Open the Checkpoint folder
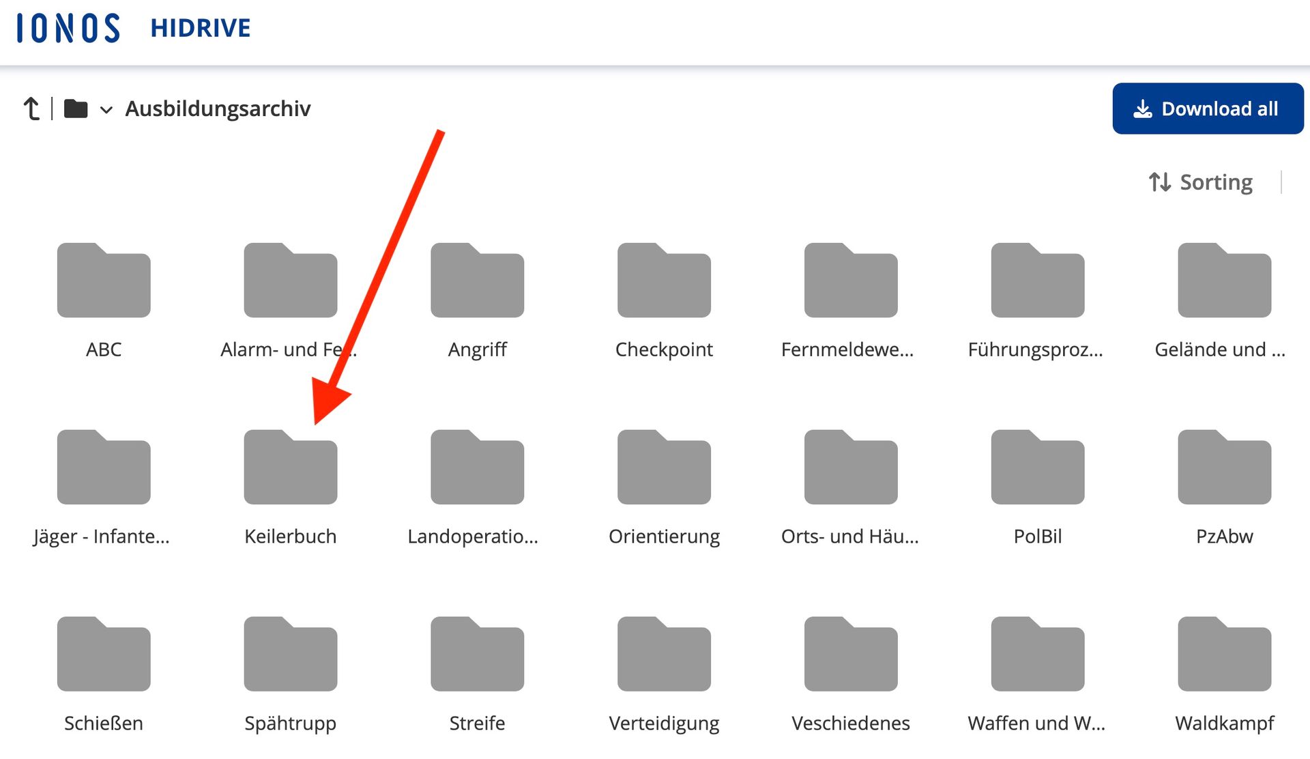The width and height of the screenshot is (1310, 759). point(664,281)
